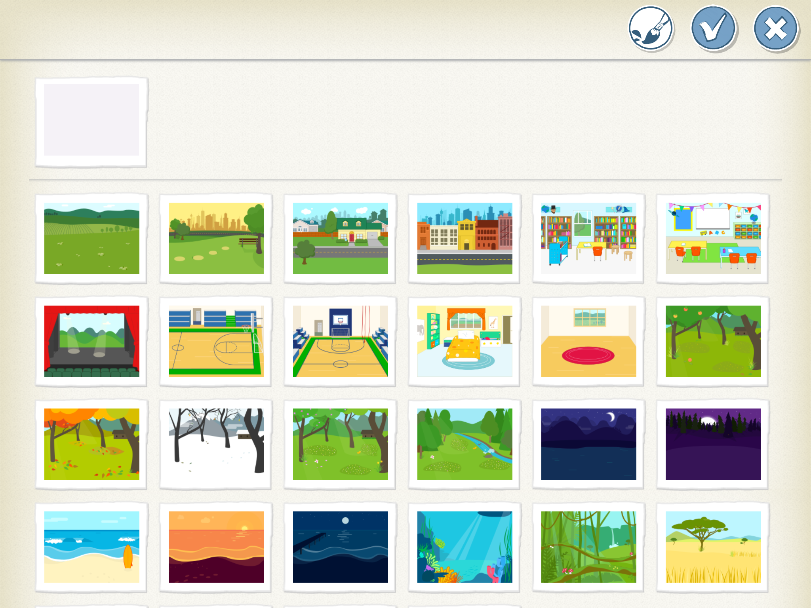Image resolution: width=811 pixels, height=608 pixels.
Task: Select the bedroom with yellow bed
Action: tap(465, 341)
